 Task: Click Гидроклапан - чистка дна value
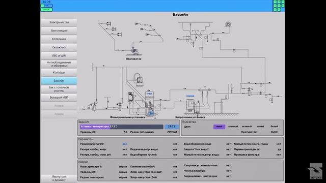pyautogui.click(x=228, y=176)
